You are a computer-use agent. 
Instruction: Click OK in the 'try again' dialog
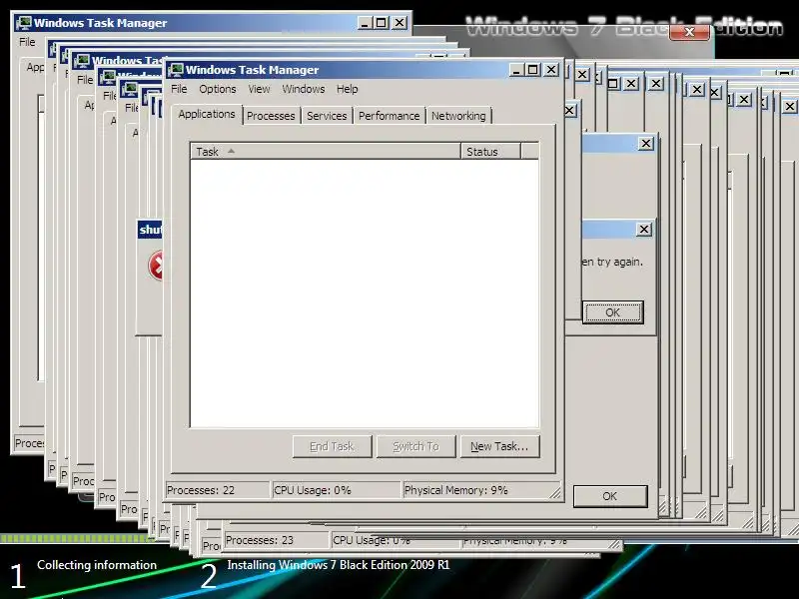click(612, 312)
